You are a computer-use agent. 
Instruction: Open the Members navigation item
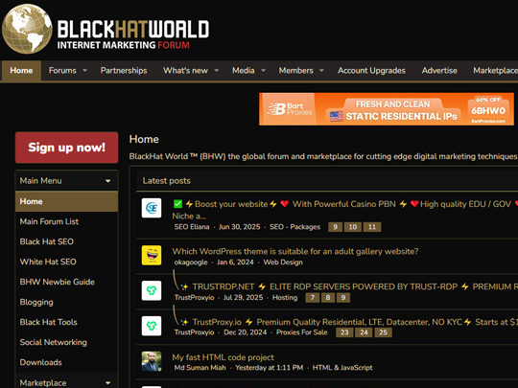295,70
